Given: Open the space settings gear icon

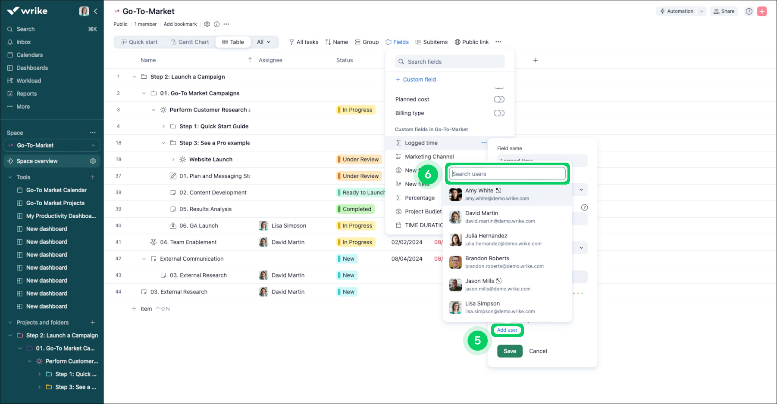Looking at the screenshot, I should coord(207,24).
